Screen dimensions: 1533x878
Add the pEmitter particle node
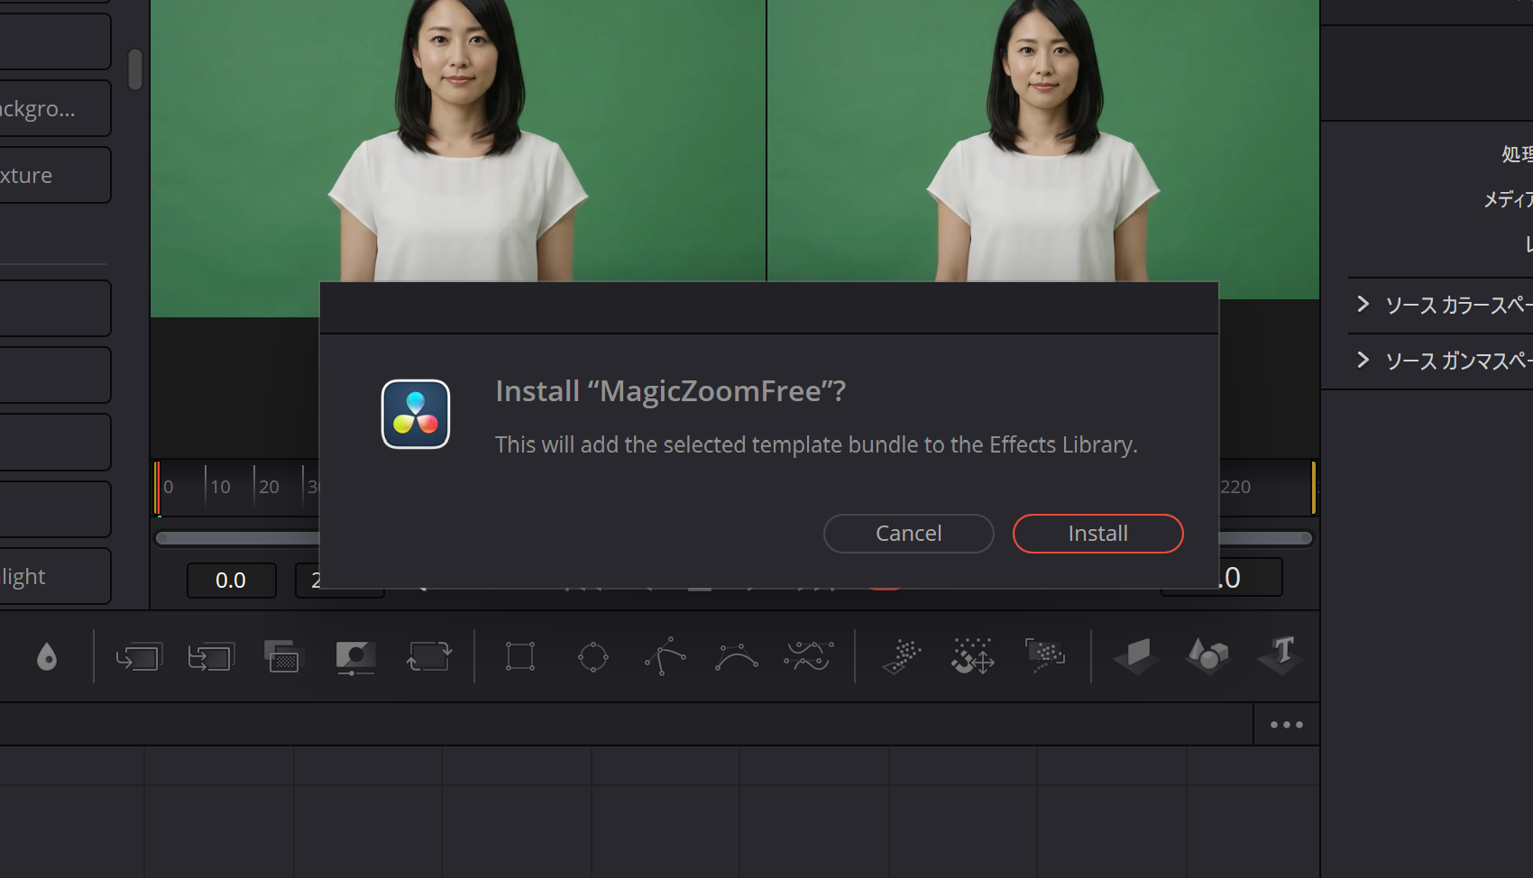[x=902, y=657]
